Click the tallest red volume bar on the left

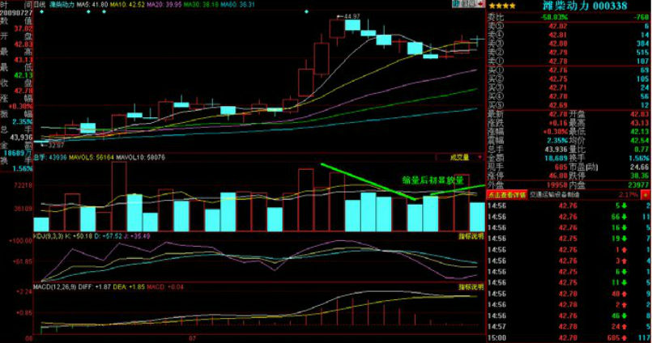point(119,197)
